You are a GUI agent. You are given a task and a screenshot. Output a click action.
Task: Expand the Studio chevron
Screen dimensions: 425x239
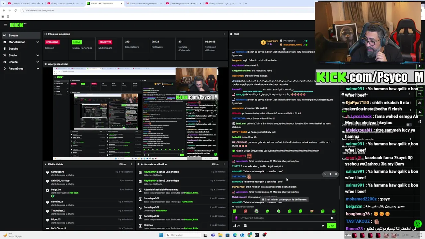(38, 55)
